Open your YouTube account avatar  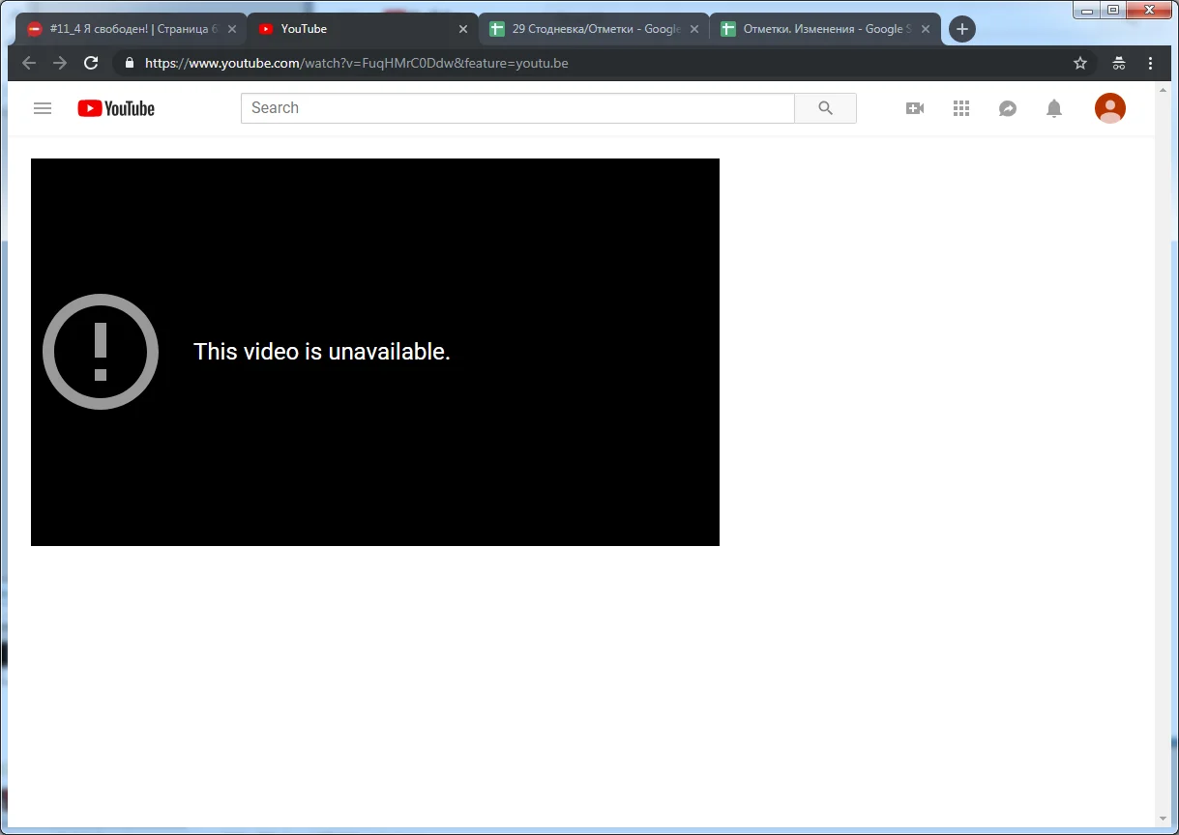coord(1109,108)
